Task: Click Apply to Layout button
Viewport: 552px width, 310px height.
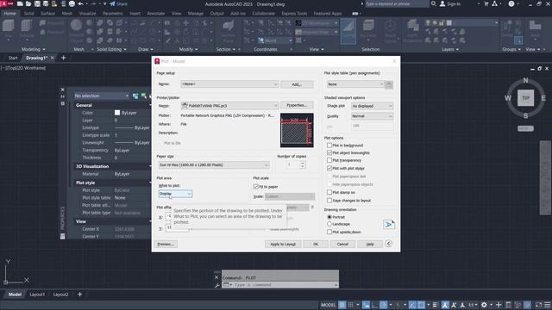Action: [x=283, y=244]
